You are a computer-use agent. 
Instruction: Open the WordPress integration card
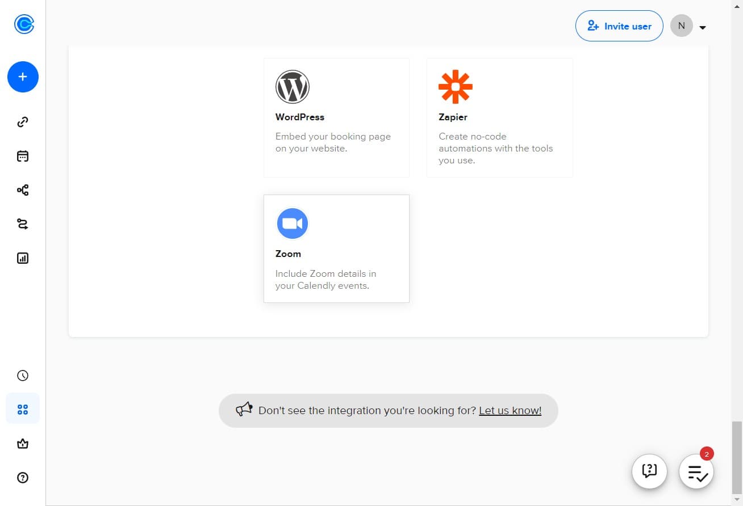click(x=336, y=117)
